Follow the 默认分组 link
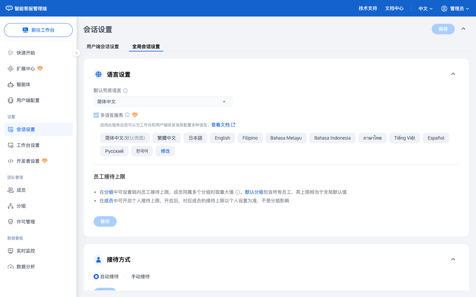Screen dimensions: 476x297 (254, 192)
